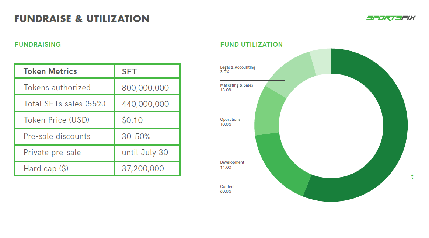
Task: Click the Development 14.0% label
Action: pyautogui.click(x=232, y=165)
